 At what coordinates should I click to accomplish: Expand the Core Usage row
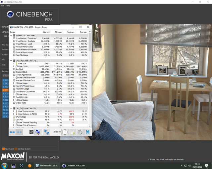tap(14, 83)
